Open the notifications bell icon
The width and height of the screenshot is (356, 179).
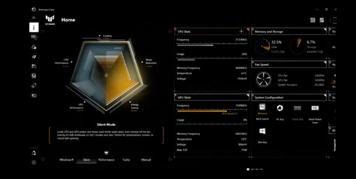pos(34,153)
